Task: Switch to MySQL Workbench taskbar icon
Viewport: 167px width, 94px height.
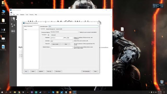Action: 74,92
